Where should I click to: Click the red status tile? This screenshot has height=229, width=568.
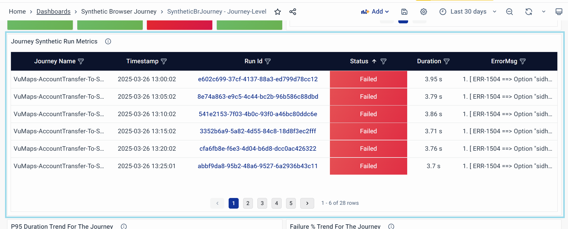coord(179,25)
